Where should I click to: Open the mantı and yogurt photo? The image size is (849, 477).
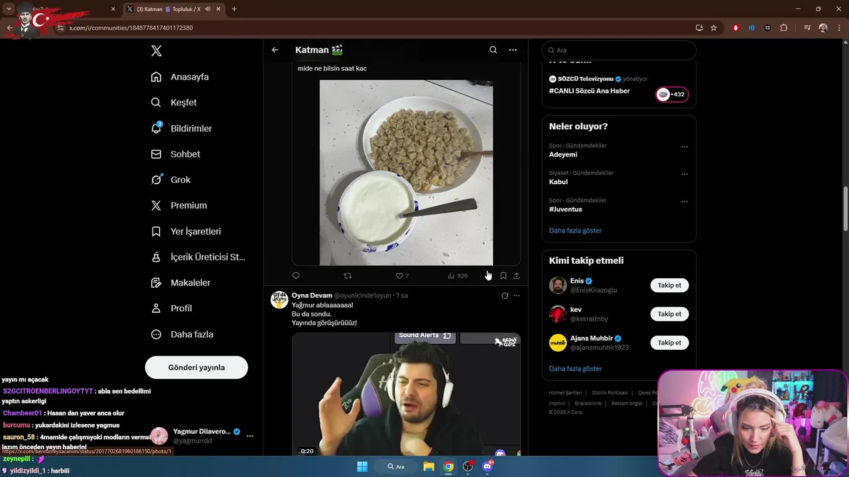click(x=406, y=173)
